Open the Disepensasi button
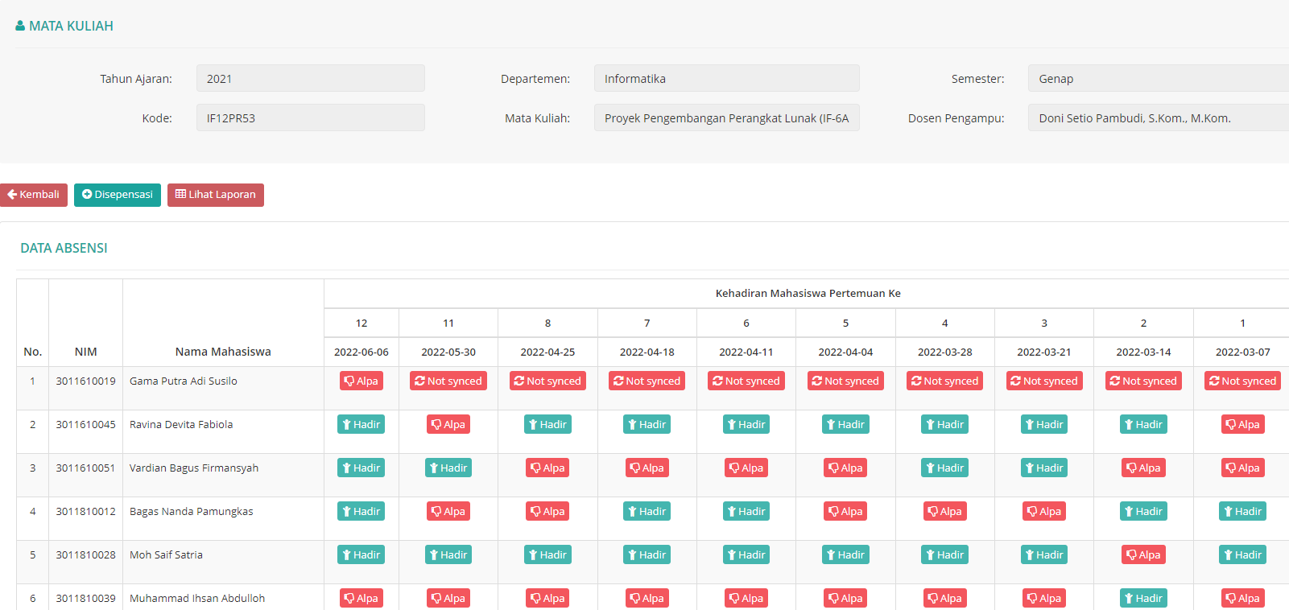 (x=118, y=195)
